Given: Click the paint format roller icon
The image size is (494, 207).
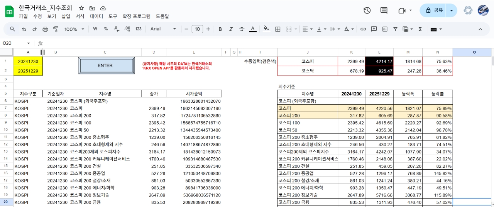Looking at the screenshot, I should coord(56,29).
